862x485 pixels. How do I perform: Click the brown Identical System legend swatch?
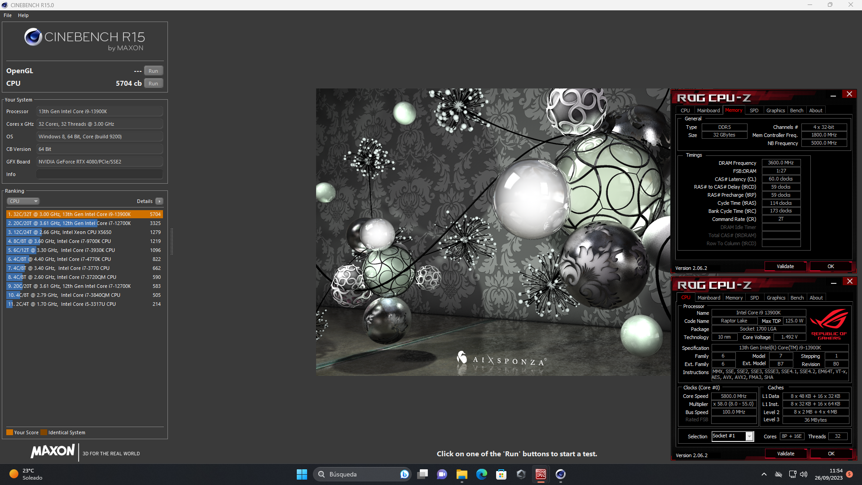[44, 432]
